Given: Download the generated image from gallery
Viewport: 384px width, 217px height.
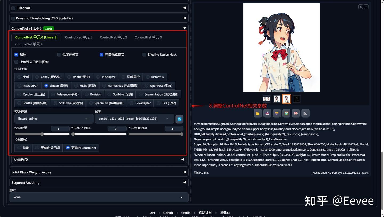Looking at the screenshot, I should click(361, 7).
